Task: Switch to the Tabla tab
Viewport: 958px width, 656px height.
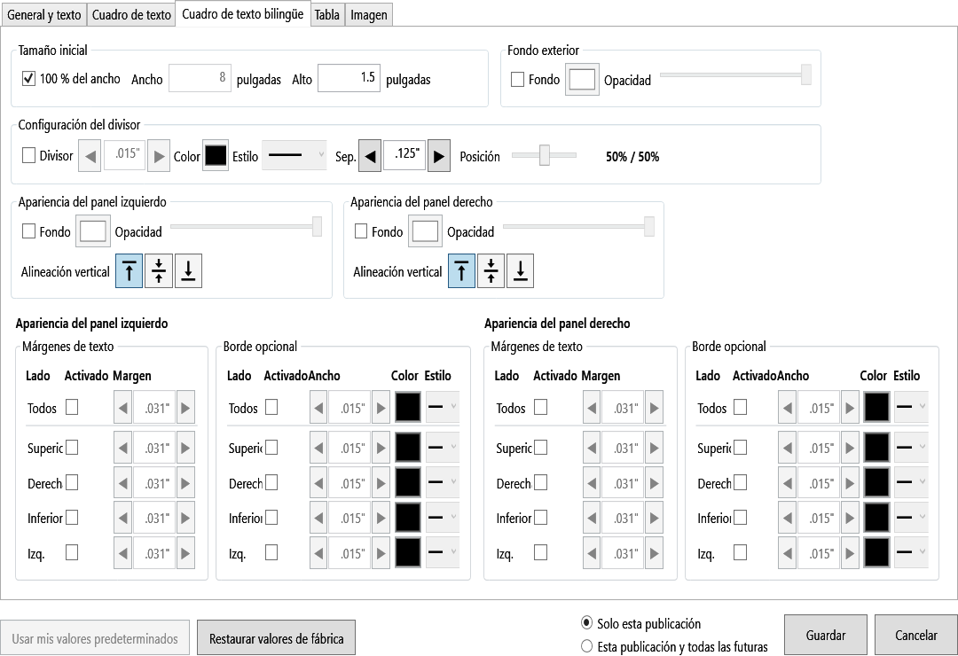Action: pos(326,15)
